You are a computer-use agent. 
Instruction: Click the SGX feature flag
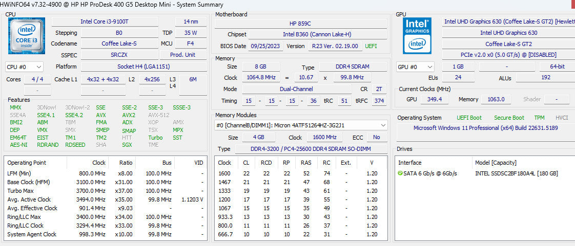click(127, 145)
